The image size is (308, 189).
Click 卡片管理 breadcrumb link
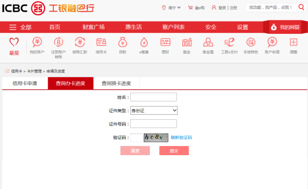[34, 71]
